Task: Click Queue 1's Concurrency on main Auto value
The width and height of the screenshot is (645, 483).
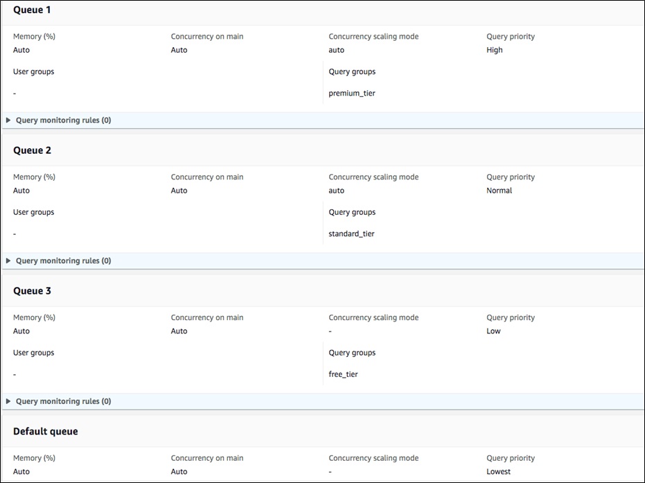Action: coord(179,50)
